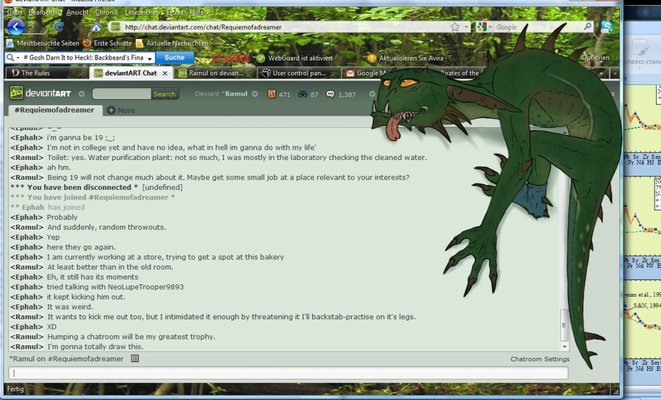Click the line 'I'm gonna totally draw this.'
The image size is (661, 400).
pos(95,346)
